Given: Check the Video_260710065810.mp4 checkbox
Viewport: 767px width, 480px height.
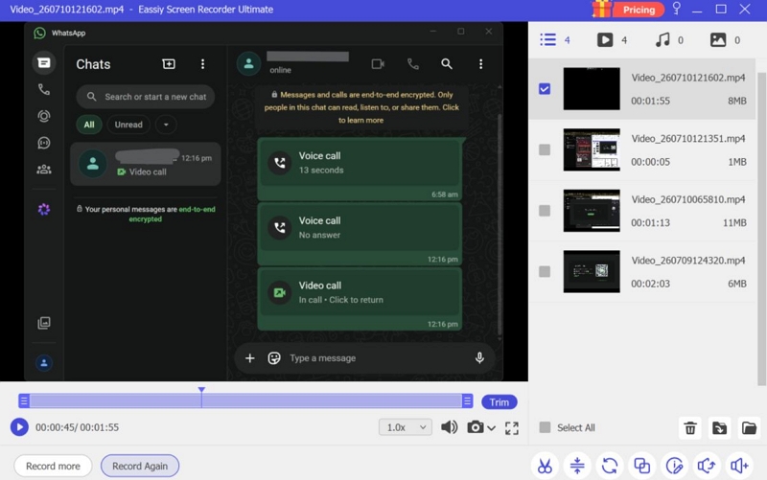Looking at the screenshot, I should [x=545, y=211].
